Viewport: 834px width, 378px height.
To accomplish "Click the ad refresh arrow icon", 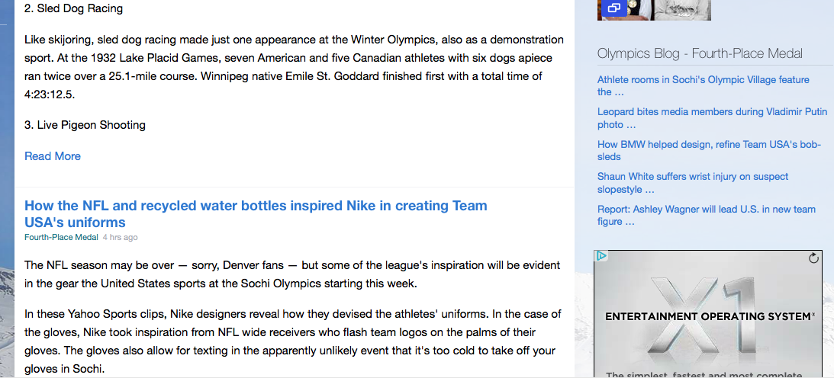I will [x=813, y=258].
